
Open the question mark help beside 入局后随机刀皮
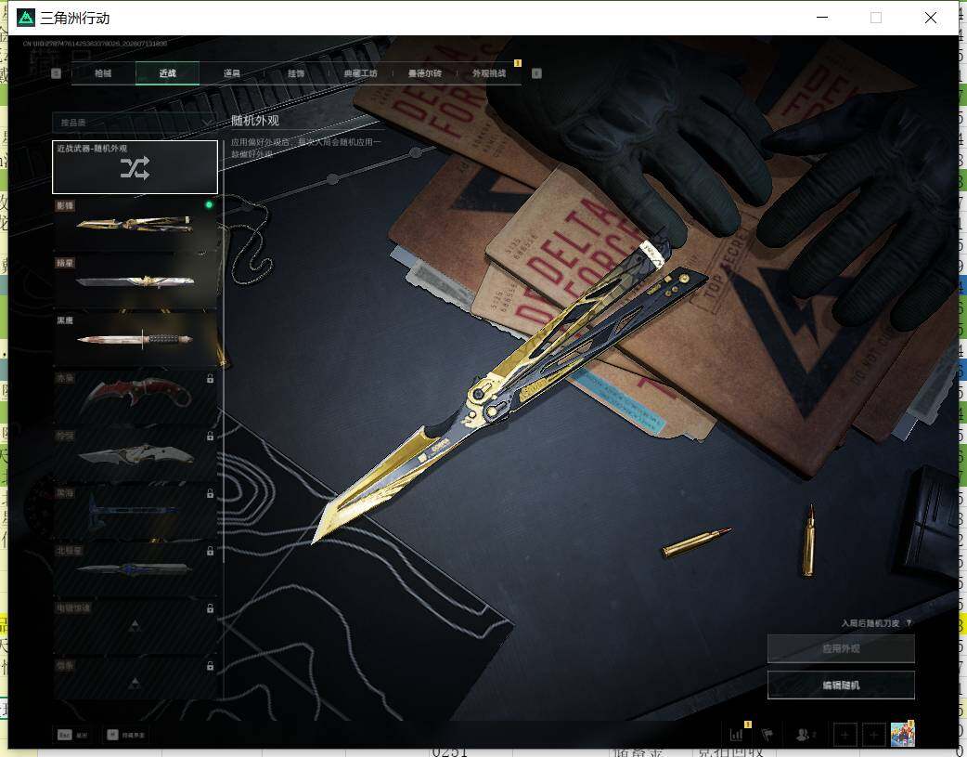[x=909, y=623]
